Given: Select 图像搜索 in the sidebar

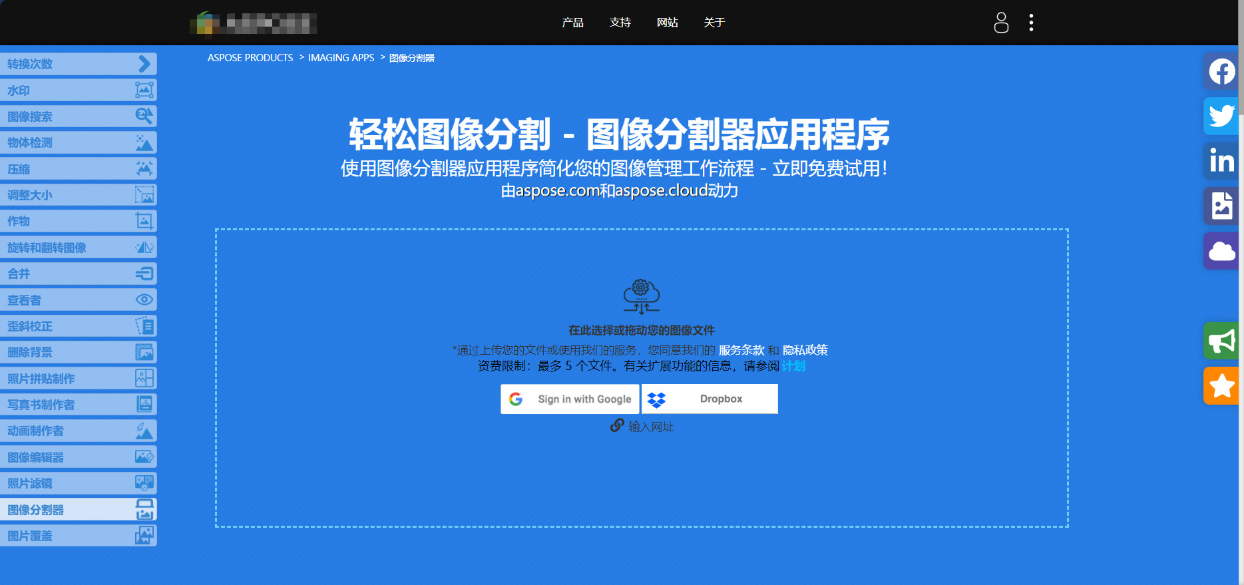Looking at the screenshot, I should (x=79, y=116).
